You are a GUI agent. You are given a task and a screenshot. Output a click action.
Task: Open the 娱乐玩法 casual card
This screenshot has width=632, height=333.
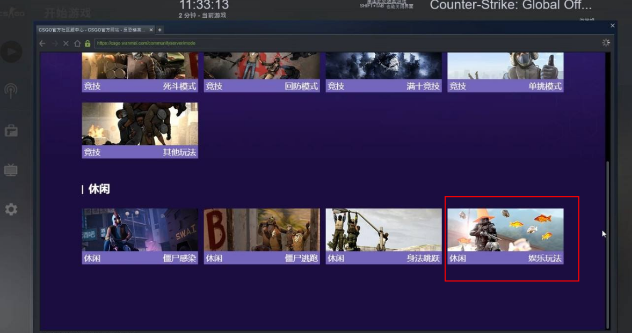point(505,236)
